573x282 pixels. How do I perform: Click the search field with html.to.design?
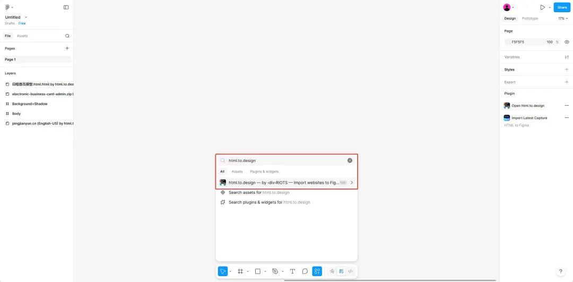tap(286, 160)
